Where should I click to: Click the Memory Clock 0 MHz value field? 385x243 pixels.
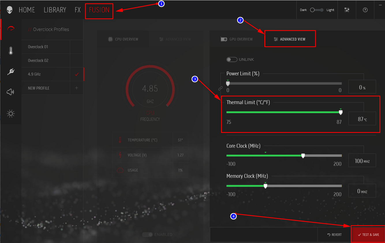point(362,191)
